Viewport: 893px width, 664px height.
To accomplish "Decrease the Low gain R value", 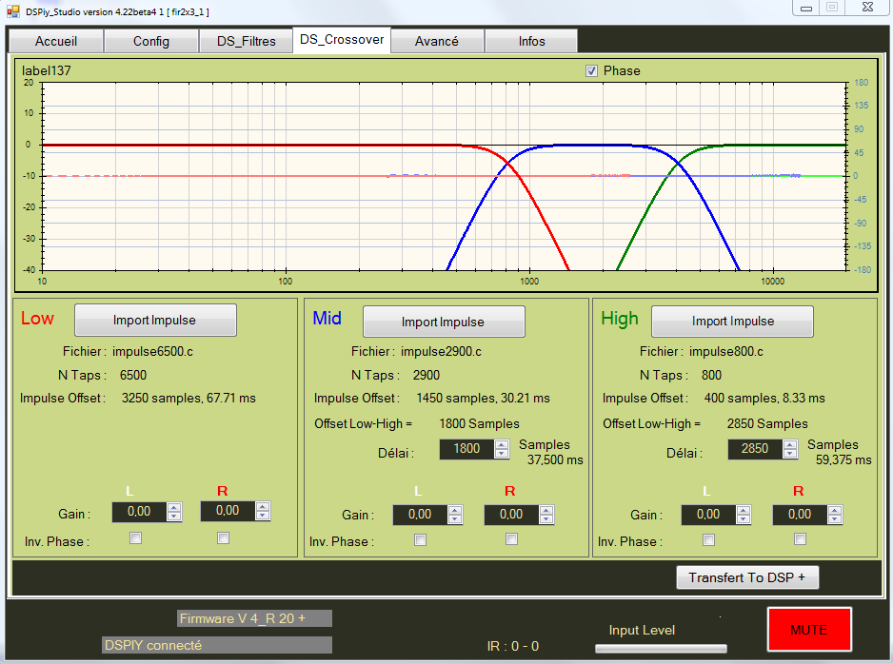I will point(263,517).
